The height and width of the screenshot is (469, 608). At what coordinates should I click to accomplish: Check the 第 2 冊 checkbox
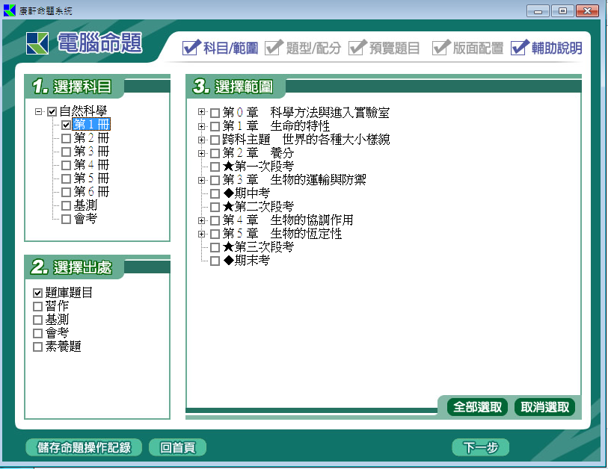pyautogui.click(x=66, y=139)
